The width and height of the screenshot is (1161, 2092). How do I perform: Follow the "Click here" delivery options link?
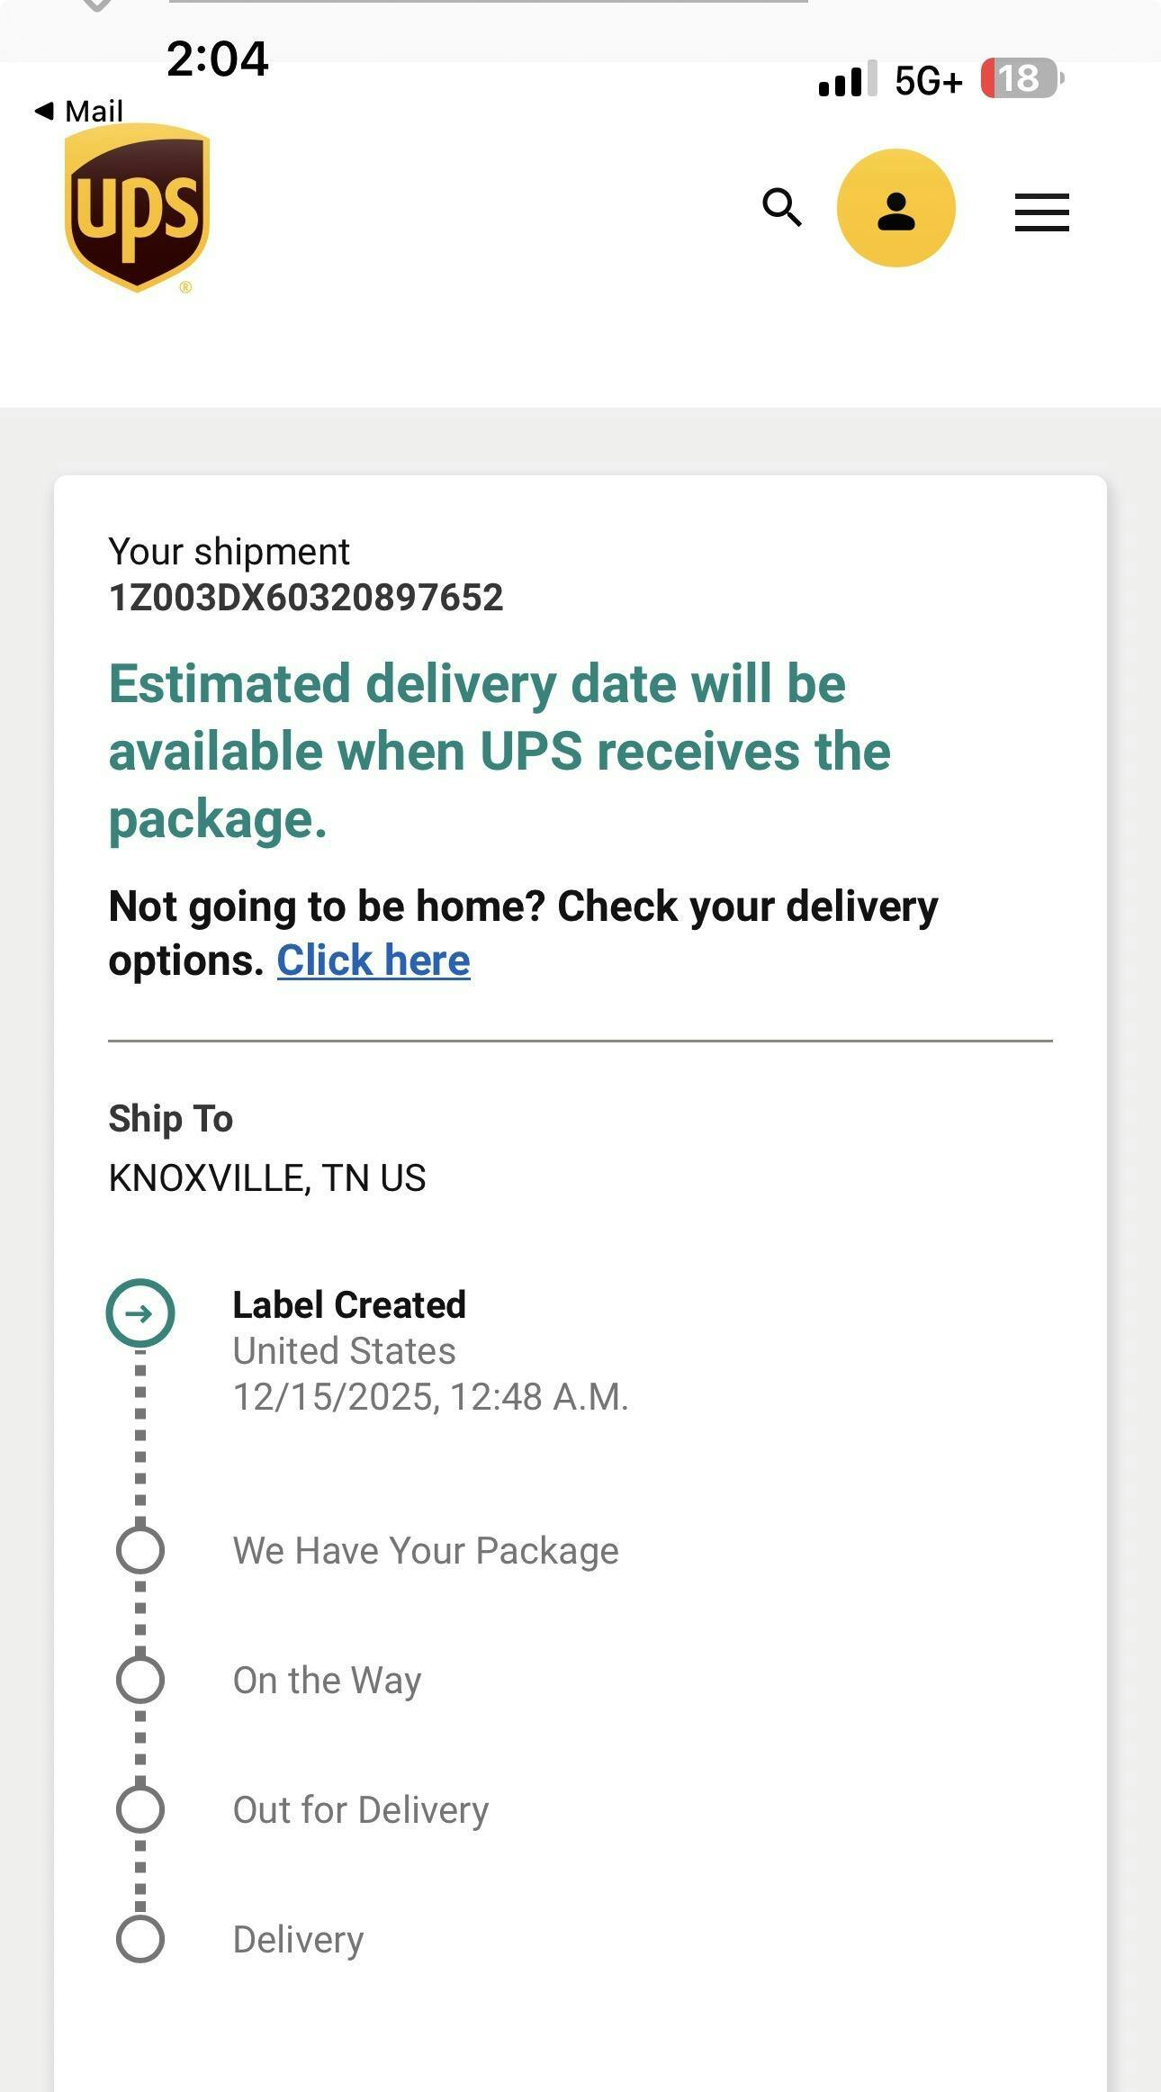pyautogui.click(x=373, y=960)
